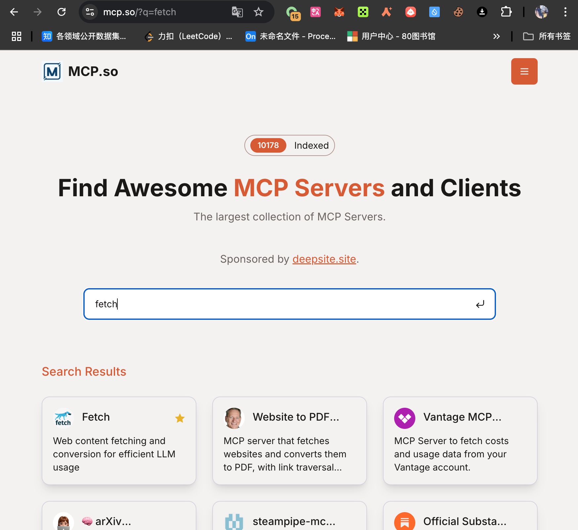Open site information icon in address bar
578x530 pixels.
(x=90, y=12)
